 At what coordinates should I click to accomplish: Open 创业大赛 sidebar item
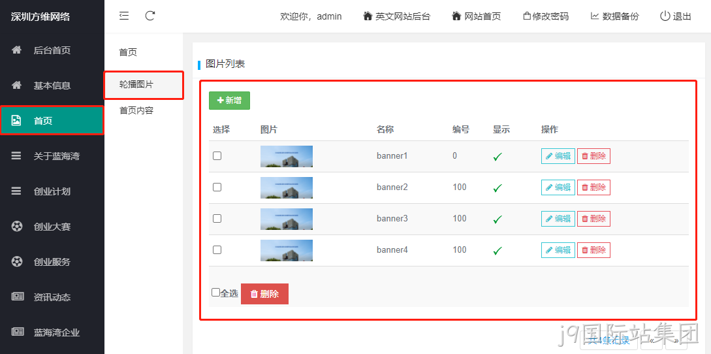coord(52,227)
